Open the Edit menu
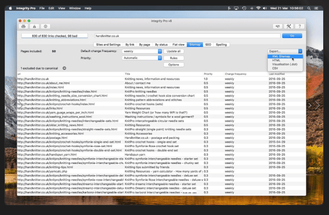 tap(51, 8)
